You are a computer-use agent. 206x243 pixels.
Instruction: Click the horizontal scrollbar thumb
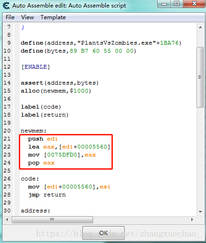pyautogui.click(x=52, y=219)
